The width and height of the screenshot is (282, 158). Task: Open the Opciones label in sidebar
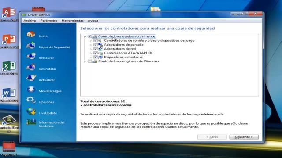click(46, 102)
